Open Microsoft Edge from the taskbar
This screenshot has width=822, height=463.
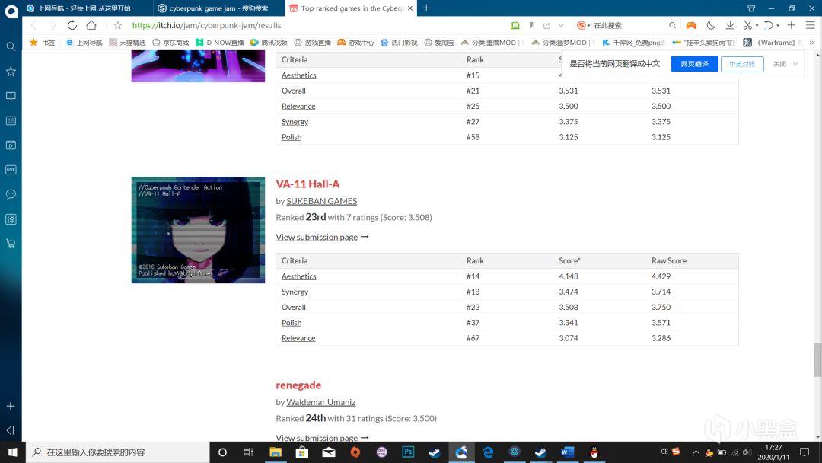click(488, 452)
